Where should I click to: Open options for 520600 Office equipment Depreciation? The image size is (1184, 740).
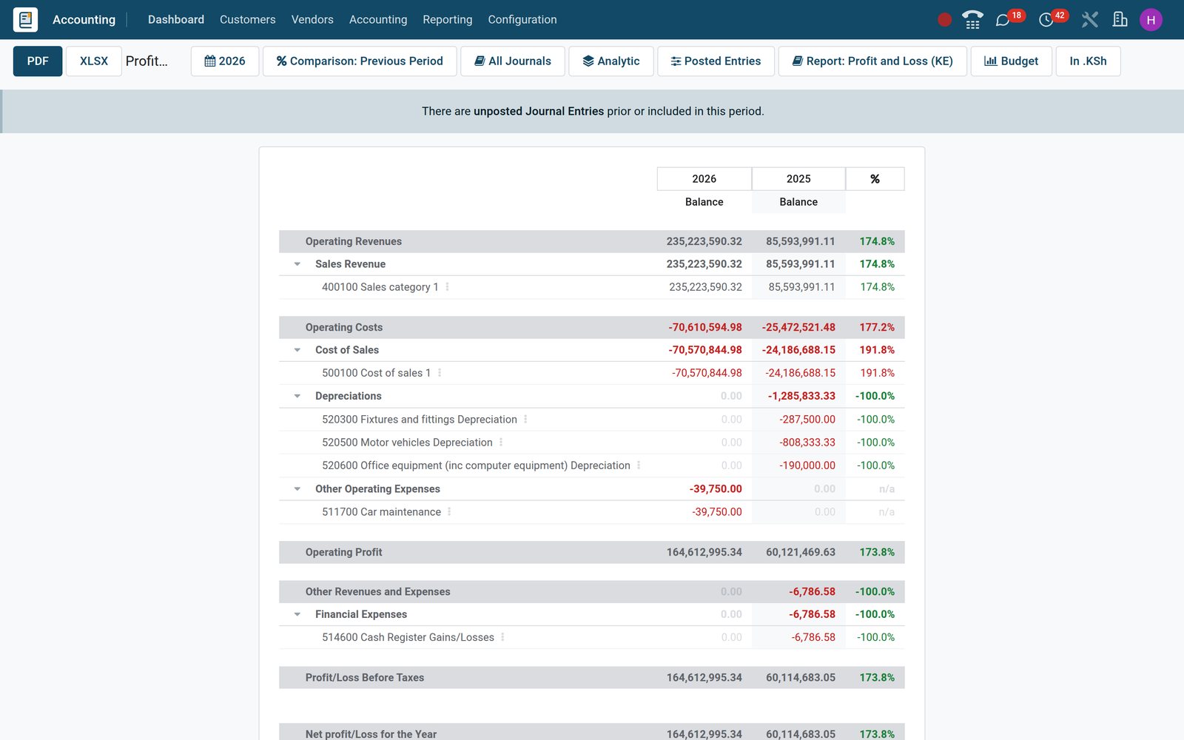[639, 465]
